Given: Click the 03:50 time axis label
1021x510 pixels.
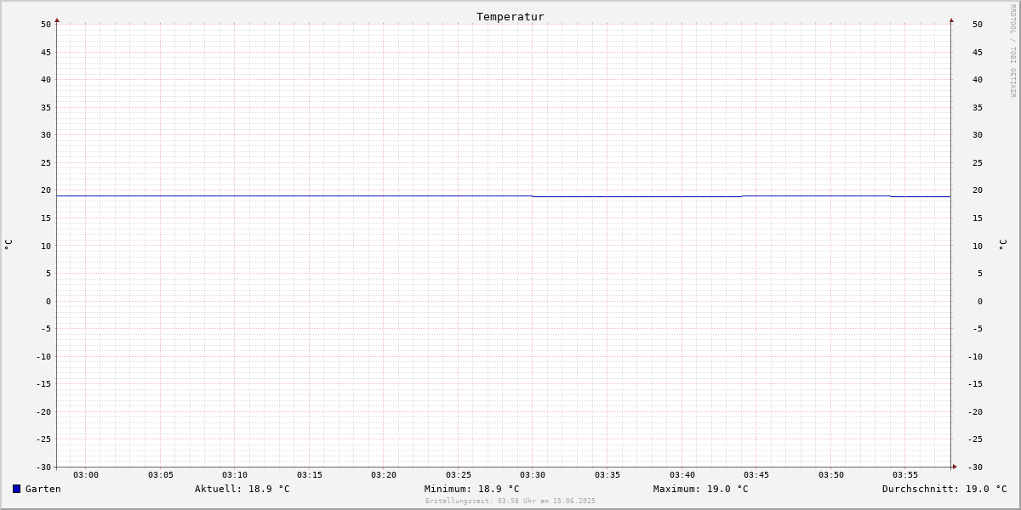Looking at the screenshot, I should pos(831,475).
